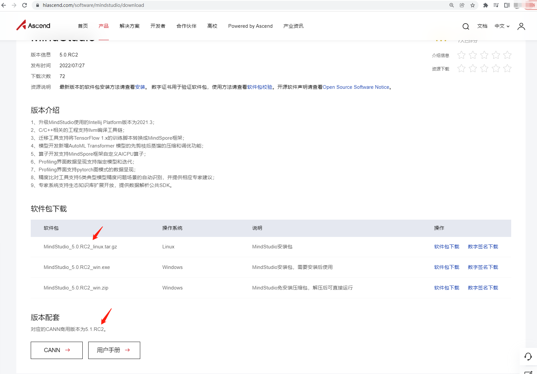The image size is (537, 374).
Task: Open the 软件包校验 link
Action: [x=260, y=87]
